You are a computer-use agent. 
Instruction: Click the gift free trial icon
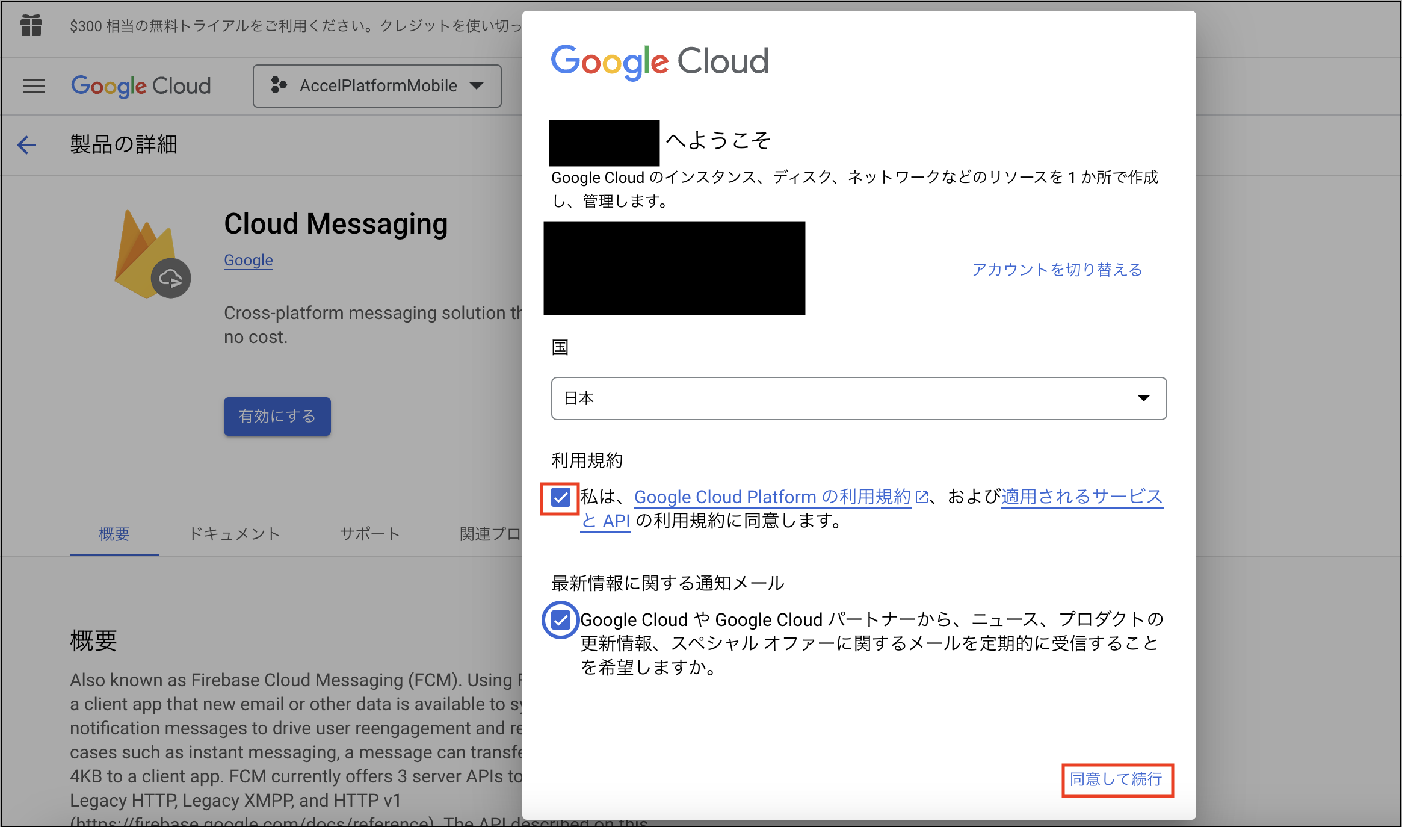[31, 26]
